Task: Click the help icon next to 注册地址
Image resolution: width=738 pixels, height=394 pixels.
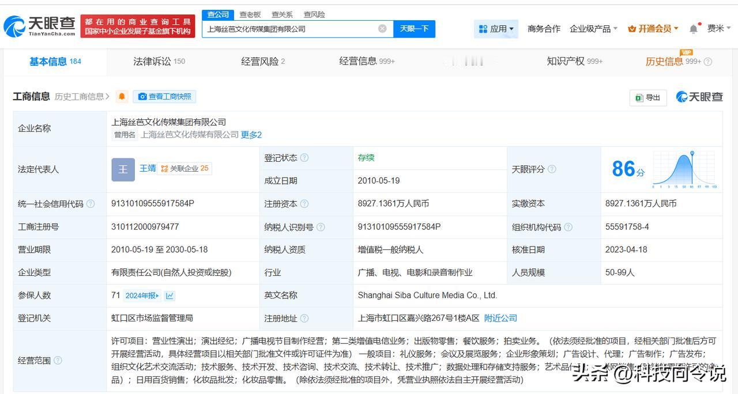Action: pos(304,319)
